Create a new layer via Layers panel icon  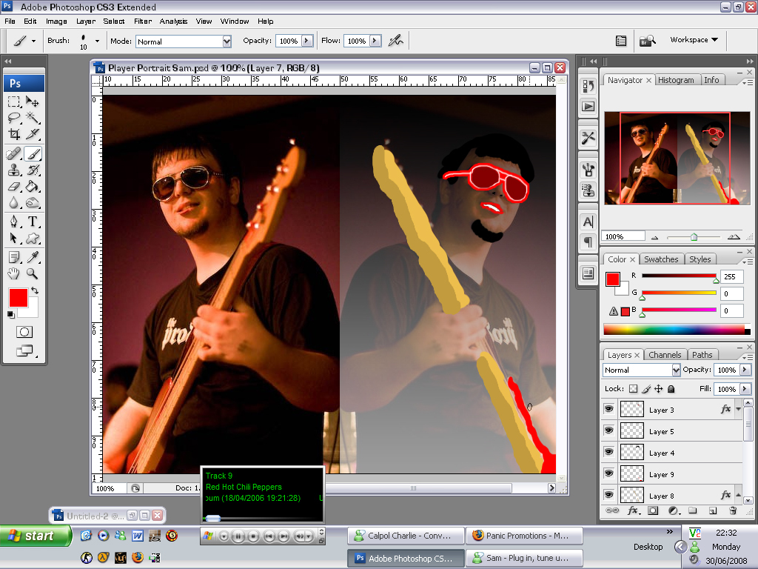[x=712, y=510]
